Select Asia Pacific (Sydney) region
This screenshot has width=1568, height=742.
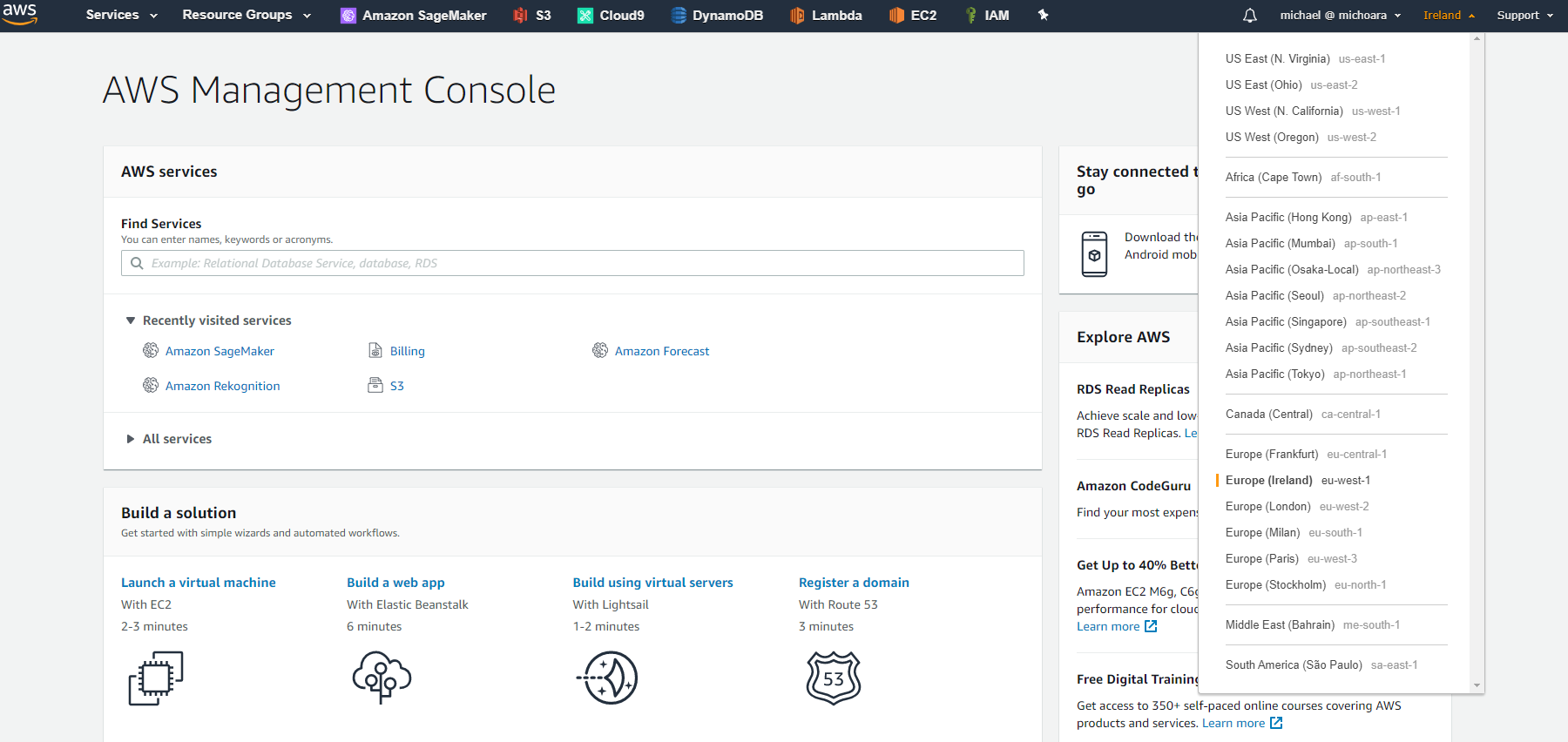pos(1321,347)
